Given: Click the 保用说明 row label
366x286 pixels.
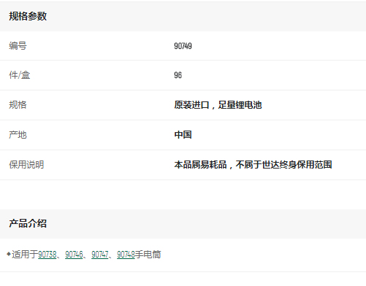Looking at the screenshot, I should 26,165.
